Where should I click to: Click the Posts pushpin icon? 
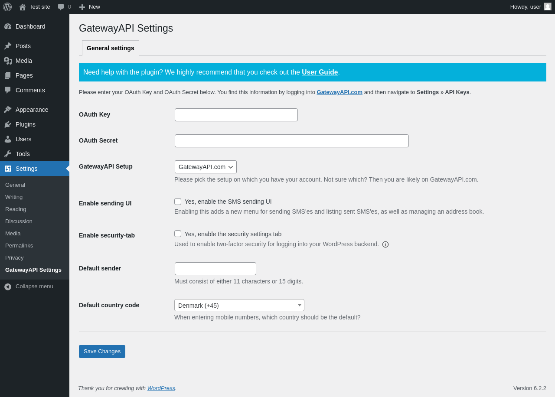coord(8,46)
